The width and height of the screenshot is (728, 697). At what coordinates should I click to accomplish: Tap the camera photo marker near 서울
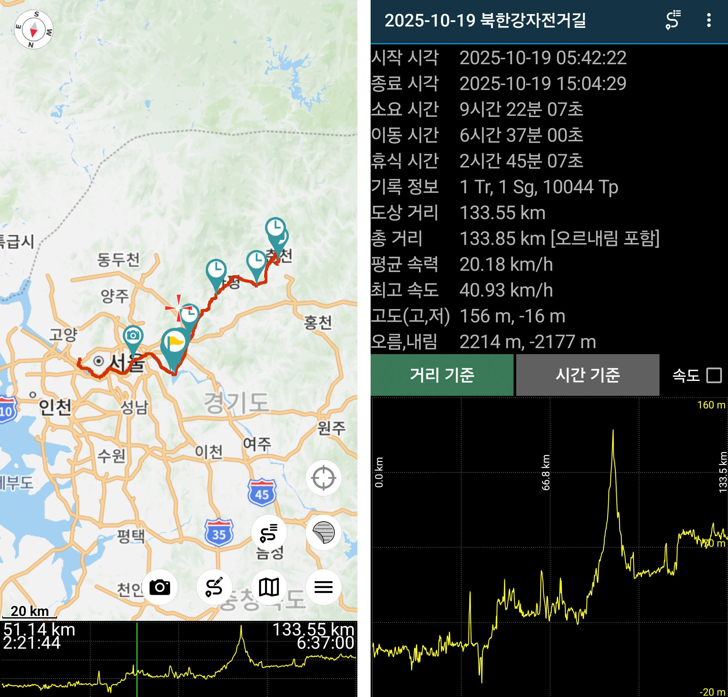(x=133, y=336)
